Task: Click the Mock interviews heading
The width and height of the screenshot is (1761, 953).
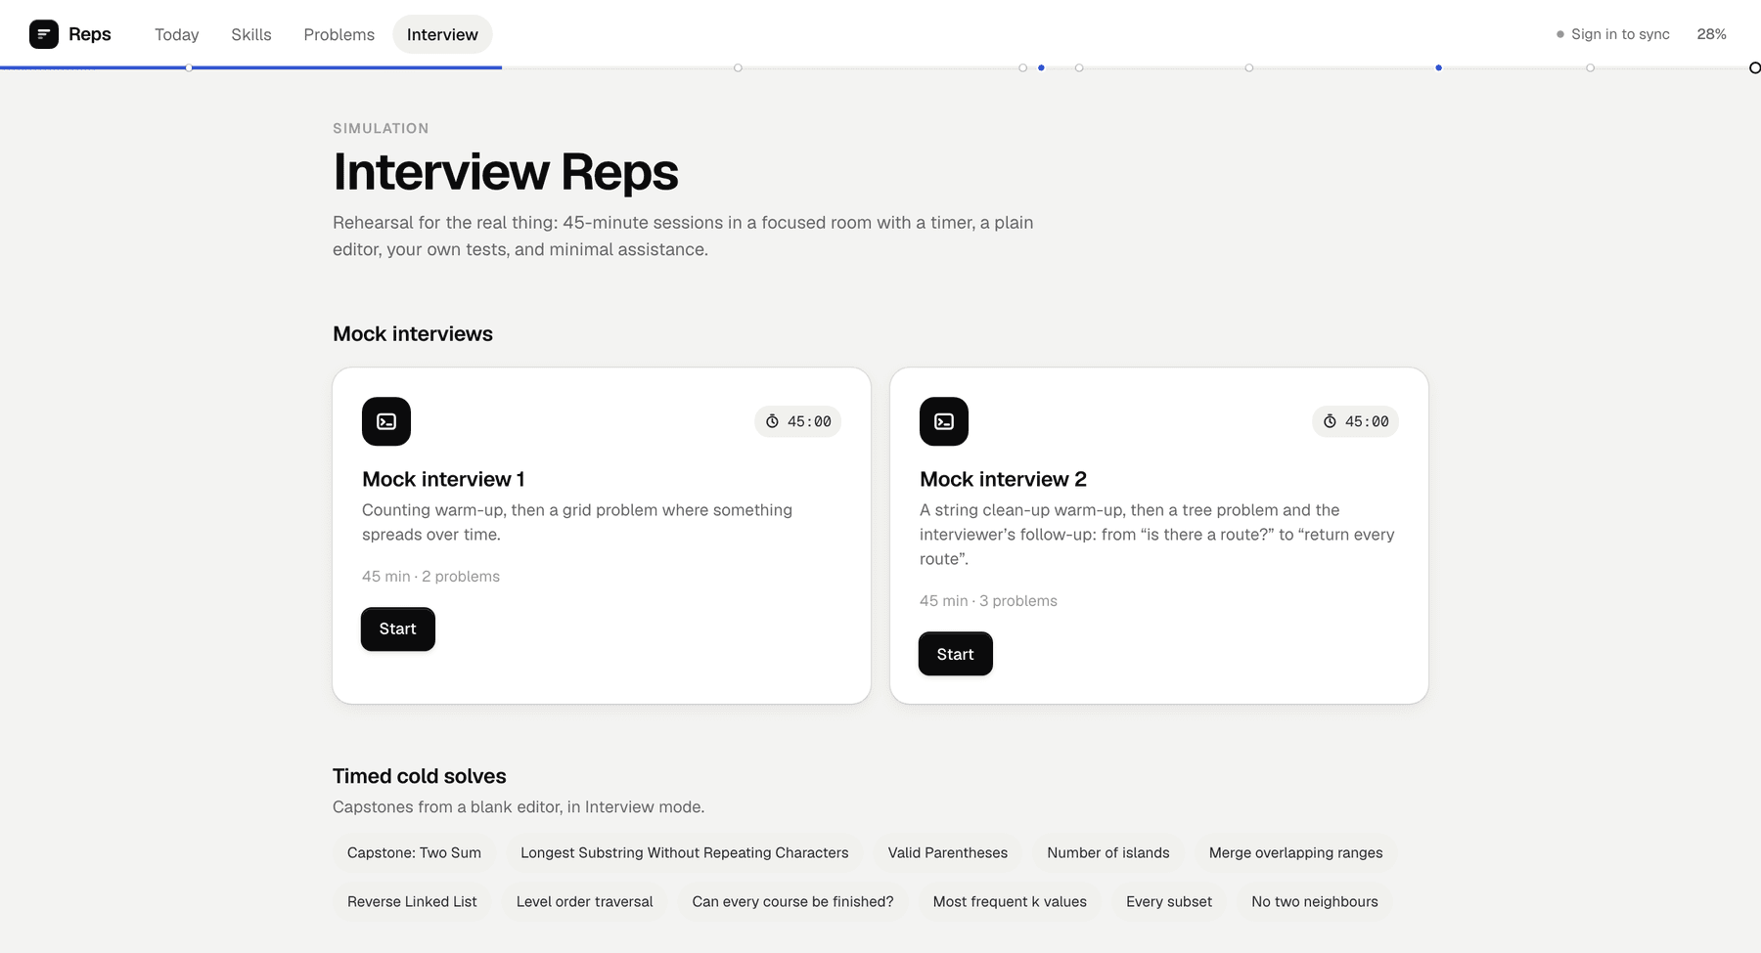Action: 413,334
